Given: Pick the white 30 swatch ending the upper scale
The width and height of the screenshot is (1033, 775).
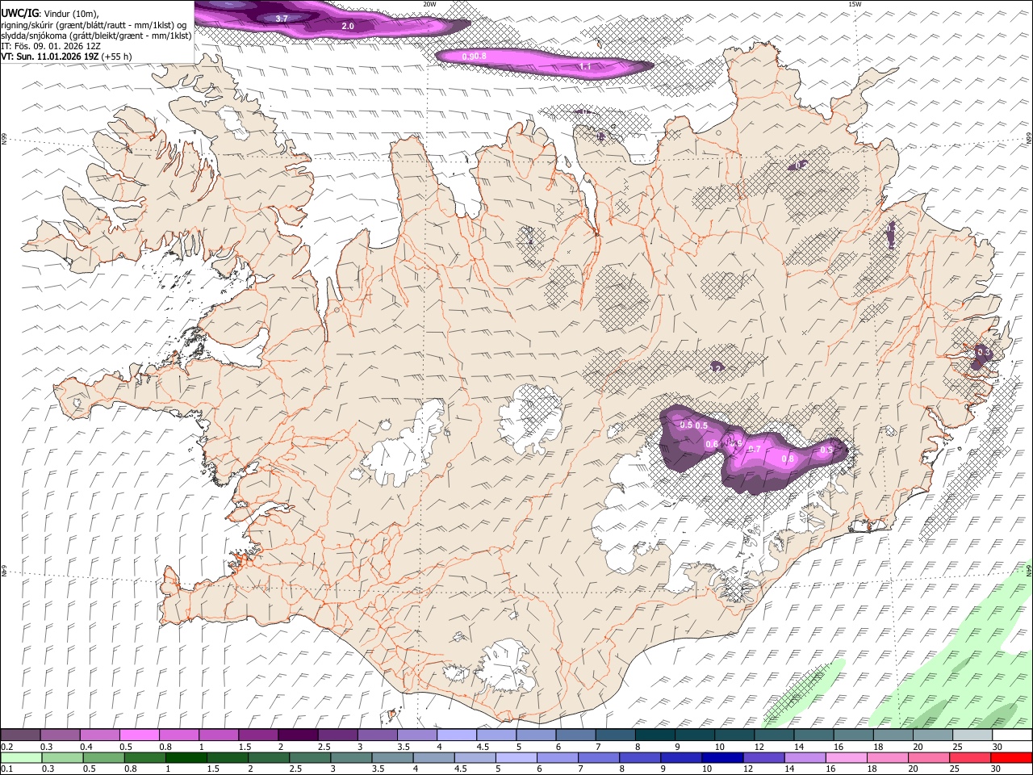Looking at the screenshot, I should pos(1012,735).
